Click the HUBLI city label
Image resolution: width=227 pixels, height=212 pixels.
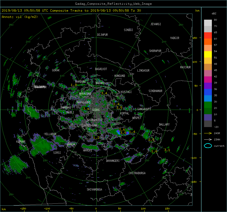tap(70, 112)
